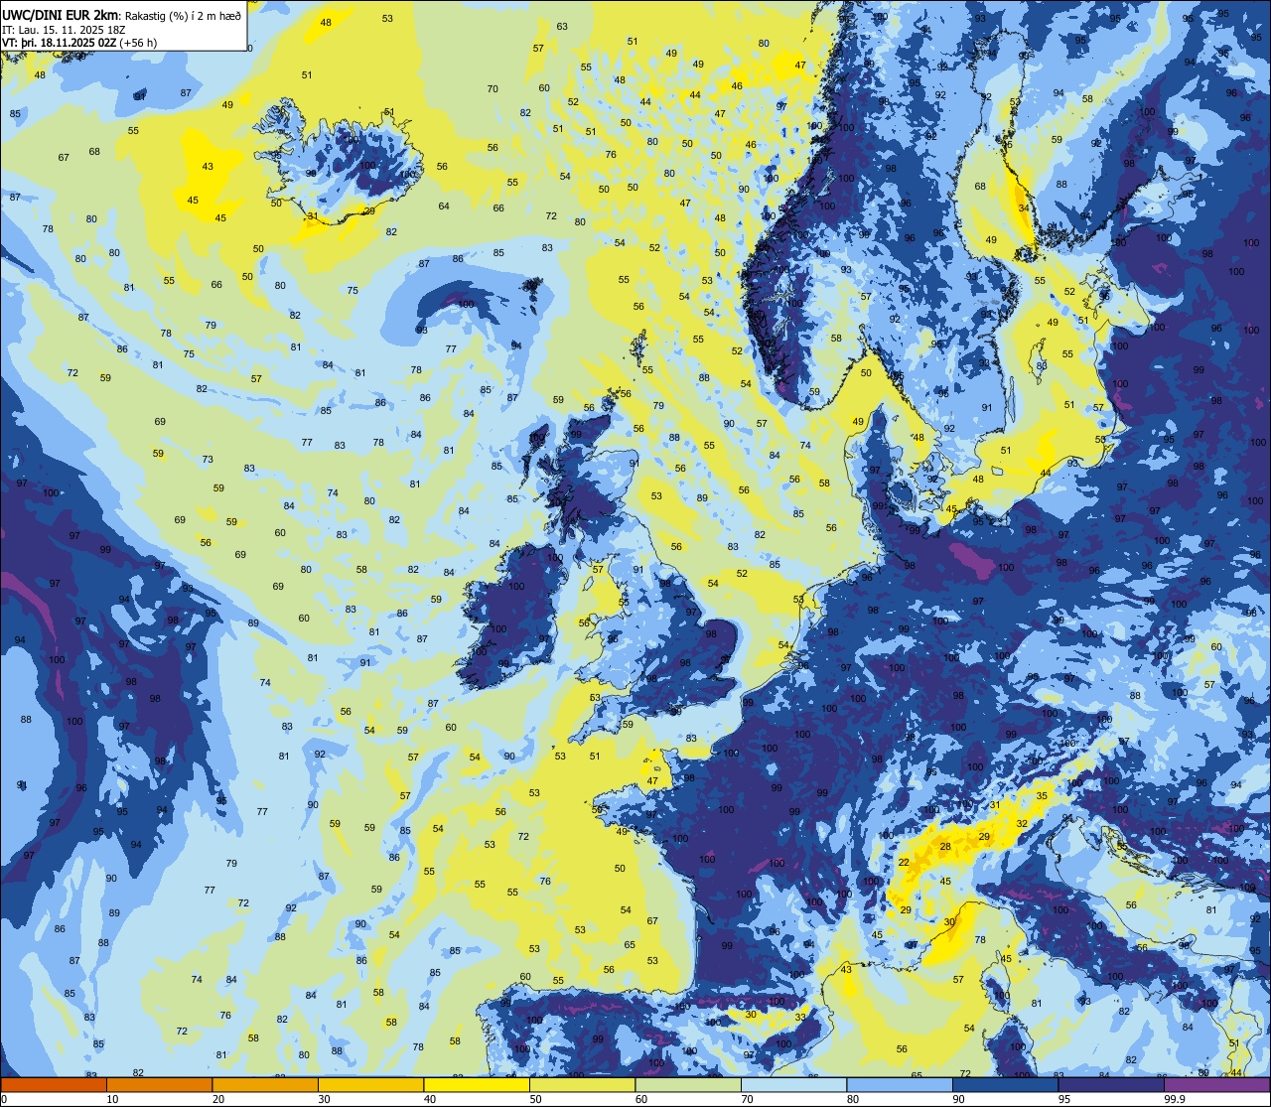The height and width of the screenshot is (1107, 1271).
Task: Click the legend scale label '99.9'
Action: pos(1175,1099)
